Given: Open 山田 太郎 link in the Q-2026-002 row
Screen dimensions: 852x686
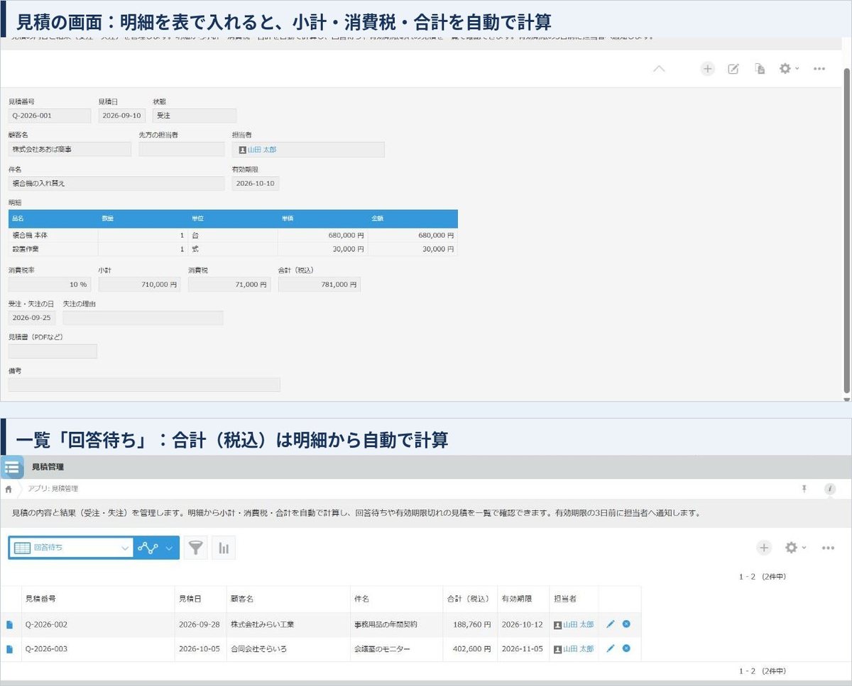Looking at the screenshot, I should [x=578, y=625].
